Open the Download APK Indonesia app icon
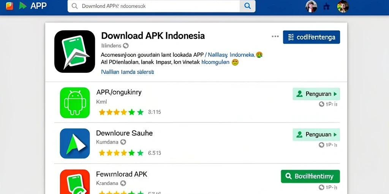 [75, 52]
